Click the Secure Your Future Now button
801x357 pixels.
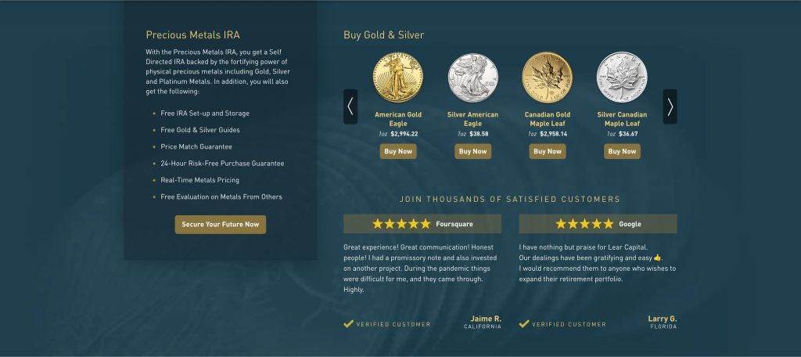pos(221,225)
